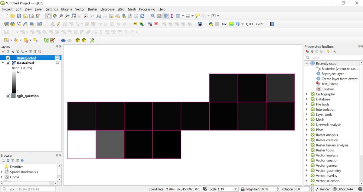
Task: Click the Go2! toolbar button
Action: tap(259, 24)
